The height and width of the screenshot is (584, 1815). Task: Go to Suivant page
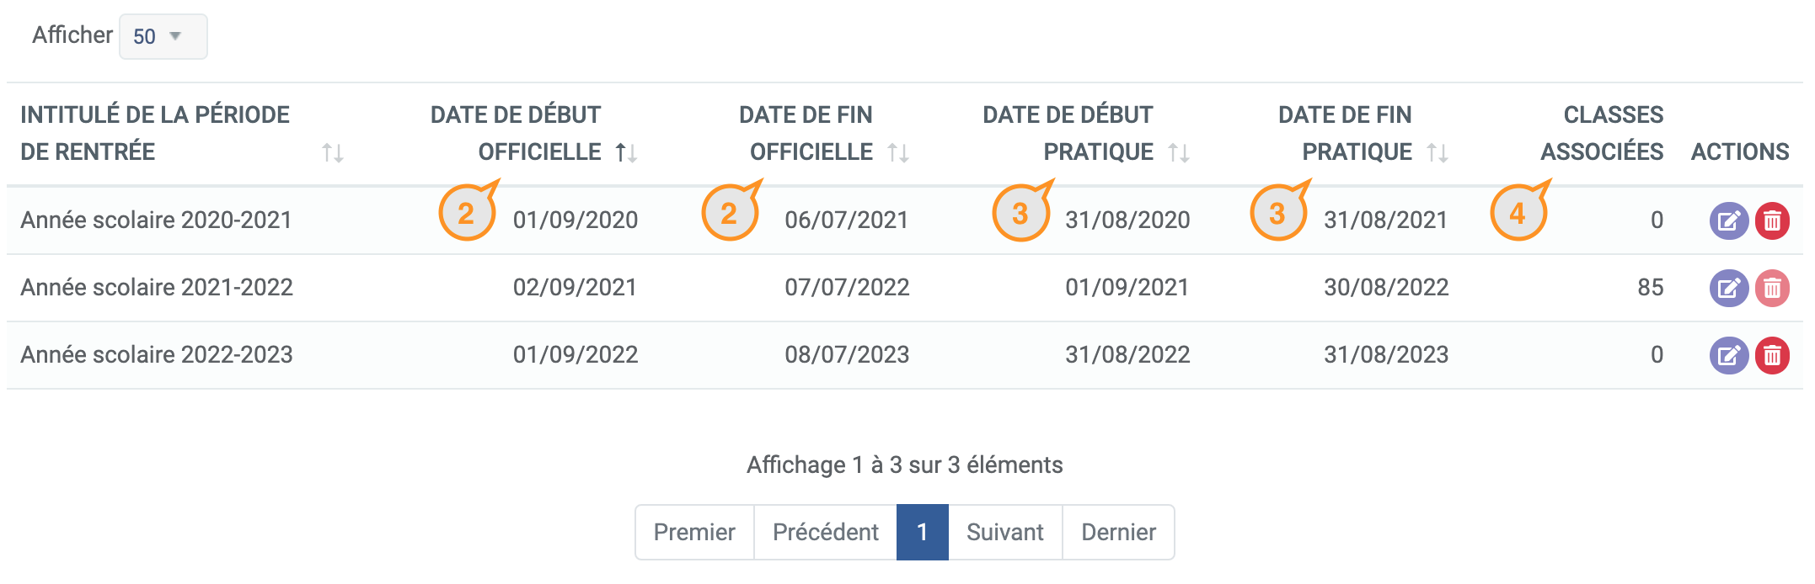(1005, 532)
